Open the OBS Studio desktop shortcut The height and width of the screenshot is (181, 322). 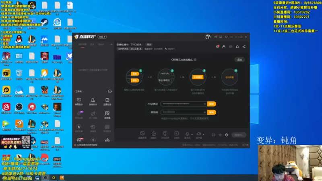click(19, 109)
